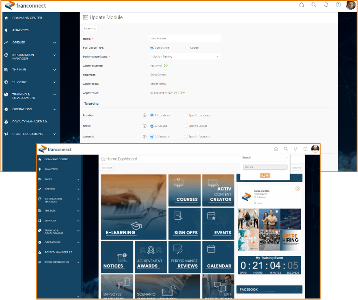Open Summer Solstice Instagram thumbnail
358x300 pixels.
point(248,240)
